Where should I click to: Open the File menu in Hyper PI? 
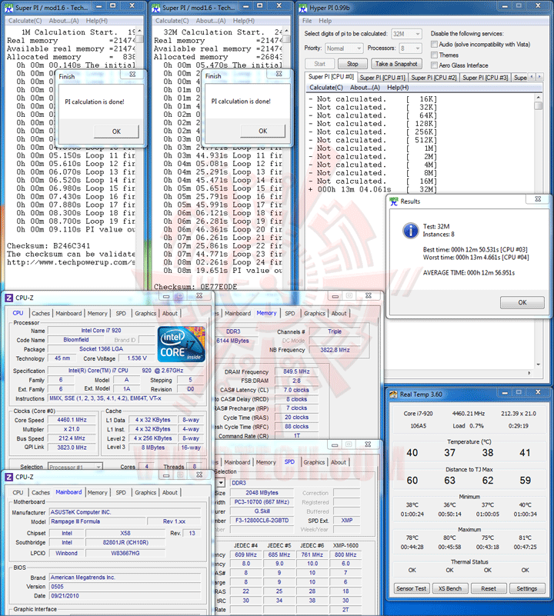click(x=307, y=21)
